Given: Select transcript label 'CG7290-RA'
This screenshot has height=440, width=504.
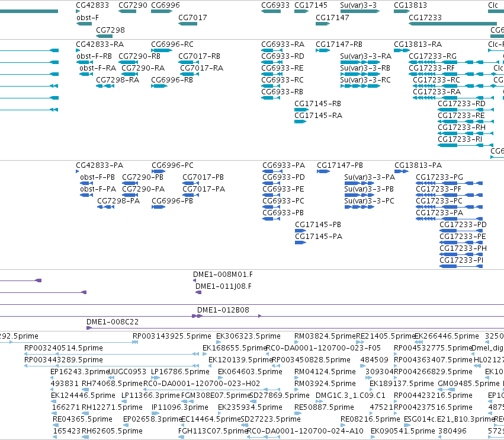Looking at the screenshot, I should (143, 68).
